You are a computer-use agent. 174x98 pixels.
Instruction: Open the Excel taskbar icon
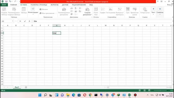coord(130,95)
